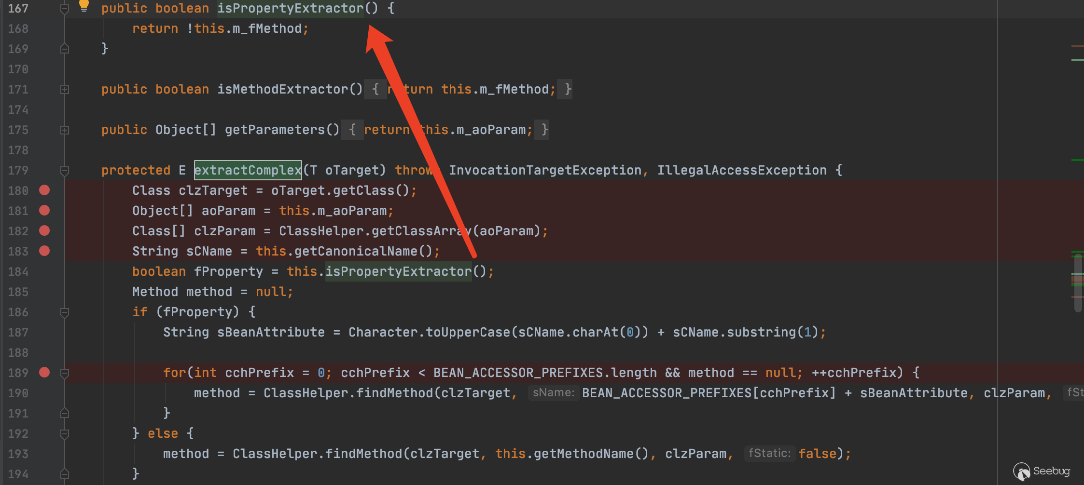Click the Seebug logo watermark

tap(1042, 471)
